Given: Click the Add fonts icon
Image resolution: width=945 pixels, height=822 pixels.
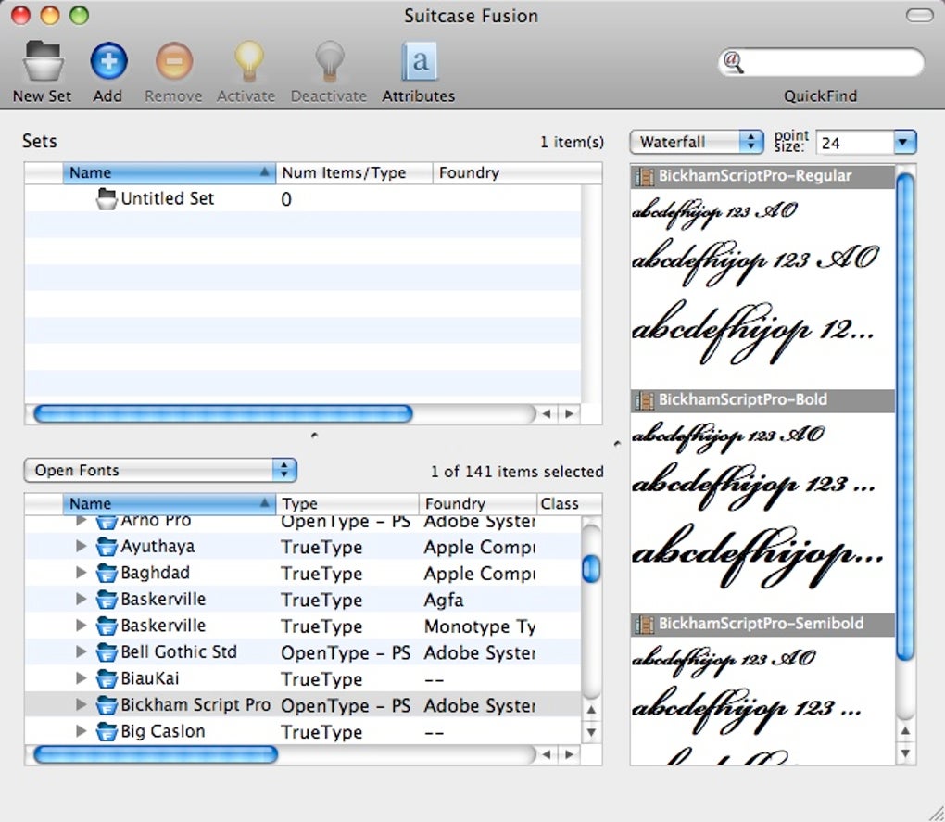Looking at the screenshot, I should pos(107,61).
